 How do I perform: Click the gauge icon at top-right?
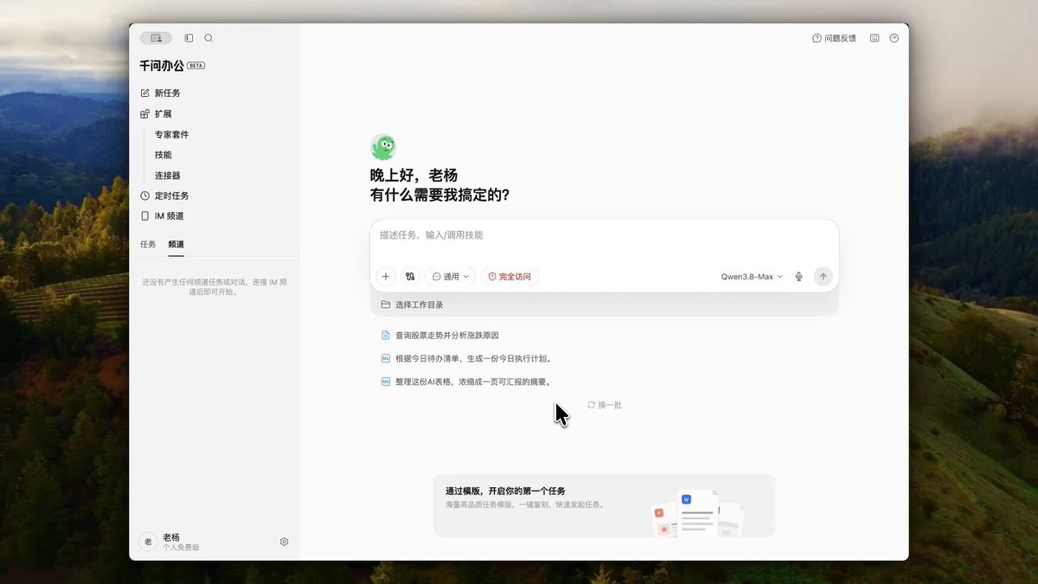tap(894, 38)
